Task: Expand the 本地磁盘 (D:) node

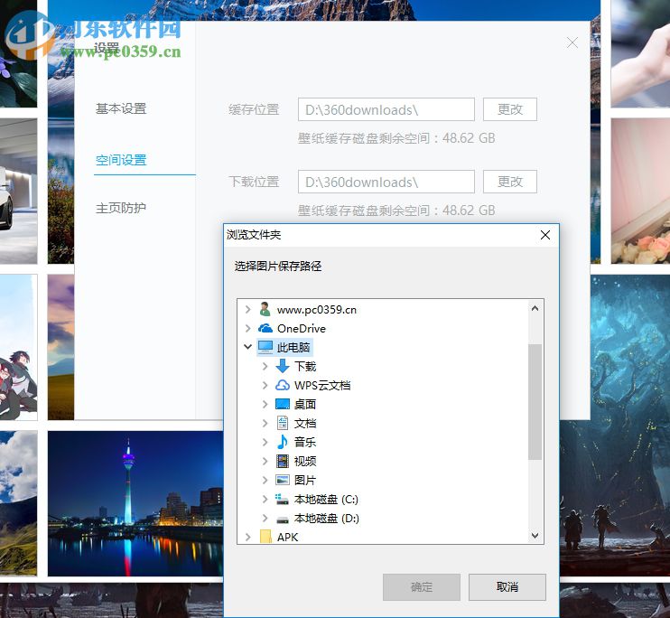Action: click(x=265, y=518)
